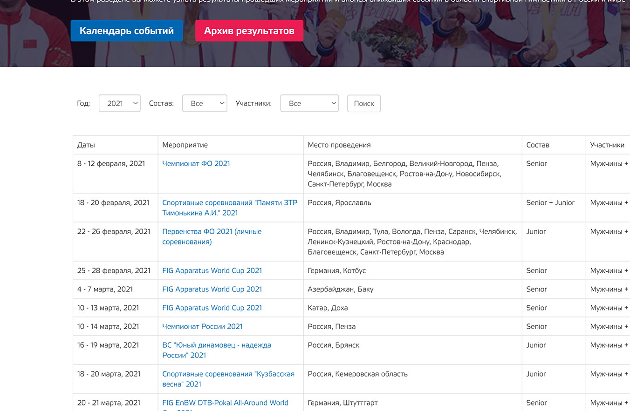Switch to Архив результатов tab
Image resolution: width=630 pixels, height=411 pixels.
pos(249,31)
